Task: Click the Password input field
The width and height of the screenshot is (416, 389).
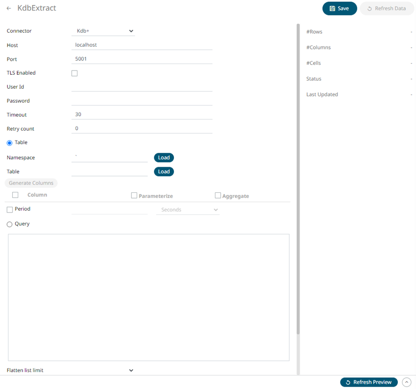Action: coord(142,101)
